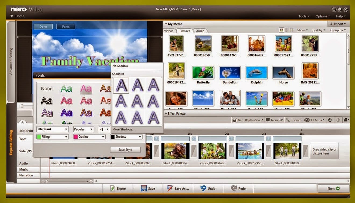The height and width of the screenshot is (203, 355).
Task: Open the Group by dropdown
Action: pyautogui.click(x=338, y=30)
